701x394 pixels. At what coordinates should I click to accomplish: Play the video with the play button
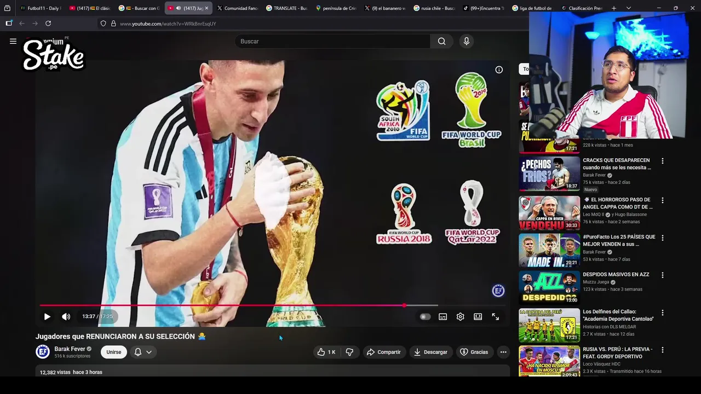click(x=47, y=316)
